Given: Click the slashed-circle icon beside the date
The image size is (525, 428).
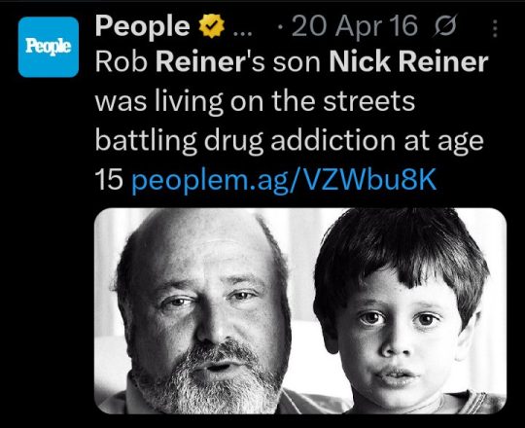Looking at the screenshot, I should tap(445, 25).
